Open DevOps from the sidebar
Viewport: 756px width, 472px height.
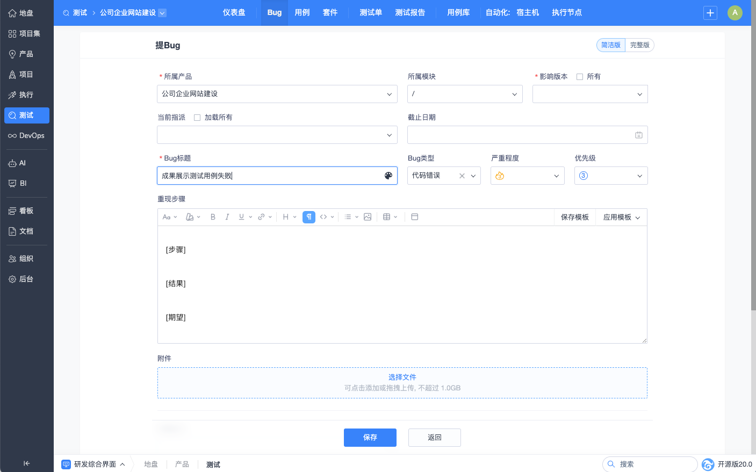(26, 136)
